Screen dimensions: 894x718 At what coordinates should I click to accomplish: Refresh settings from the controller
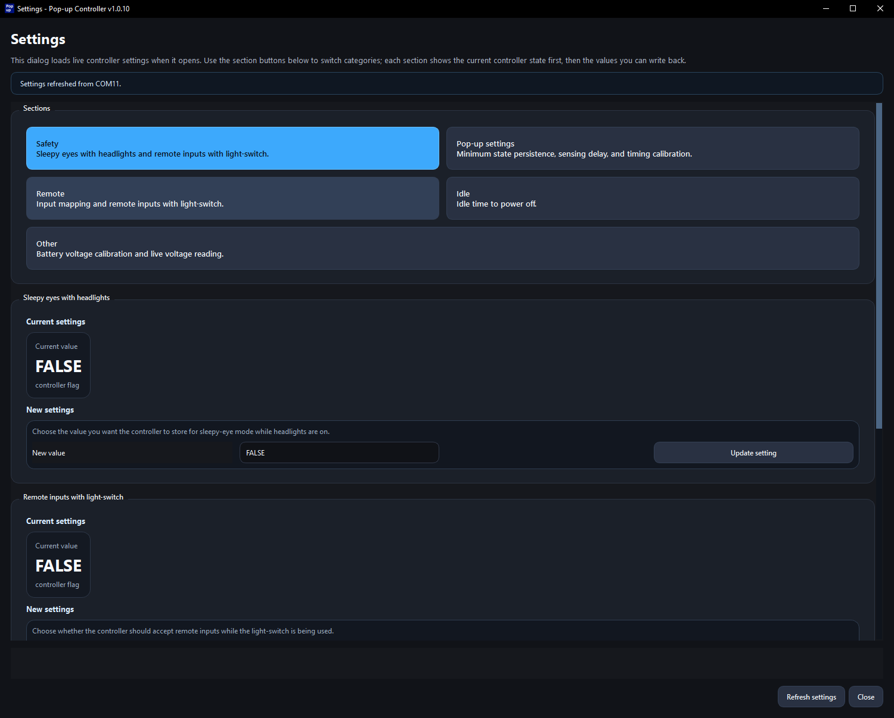click(x=811, y=697)
